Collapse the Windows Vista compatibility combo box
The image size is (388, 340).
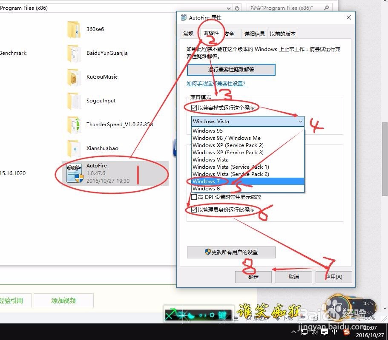coord(248,122)
